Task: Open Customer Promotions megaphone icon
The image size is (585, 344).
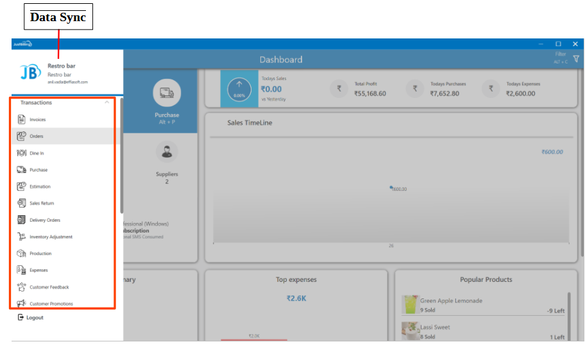Action: [21, 304]
